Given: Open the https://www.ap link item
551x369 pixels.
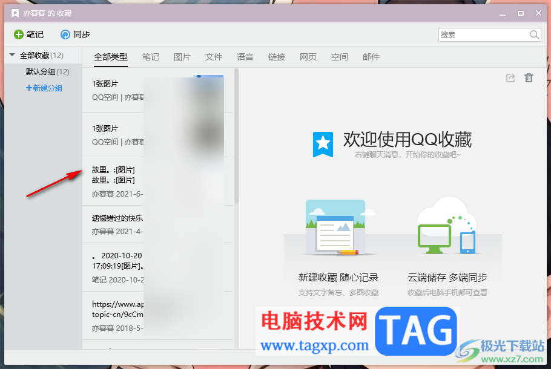Looking at the screenshot, I should [158, 316].
